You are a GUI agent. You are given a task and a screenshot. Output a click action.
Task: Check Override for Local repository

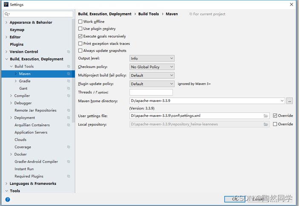275,124
